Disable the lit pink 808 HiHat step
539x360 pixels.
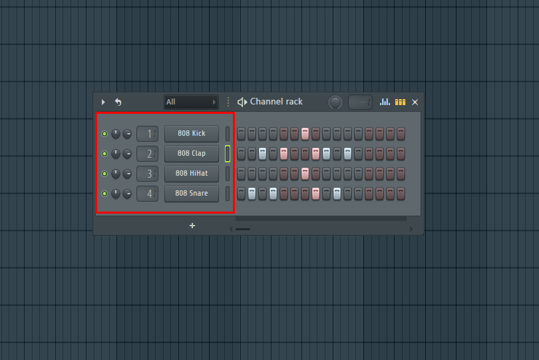point(305,174)
